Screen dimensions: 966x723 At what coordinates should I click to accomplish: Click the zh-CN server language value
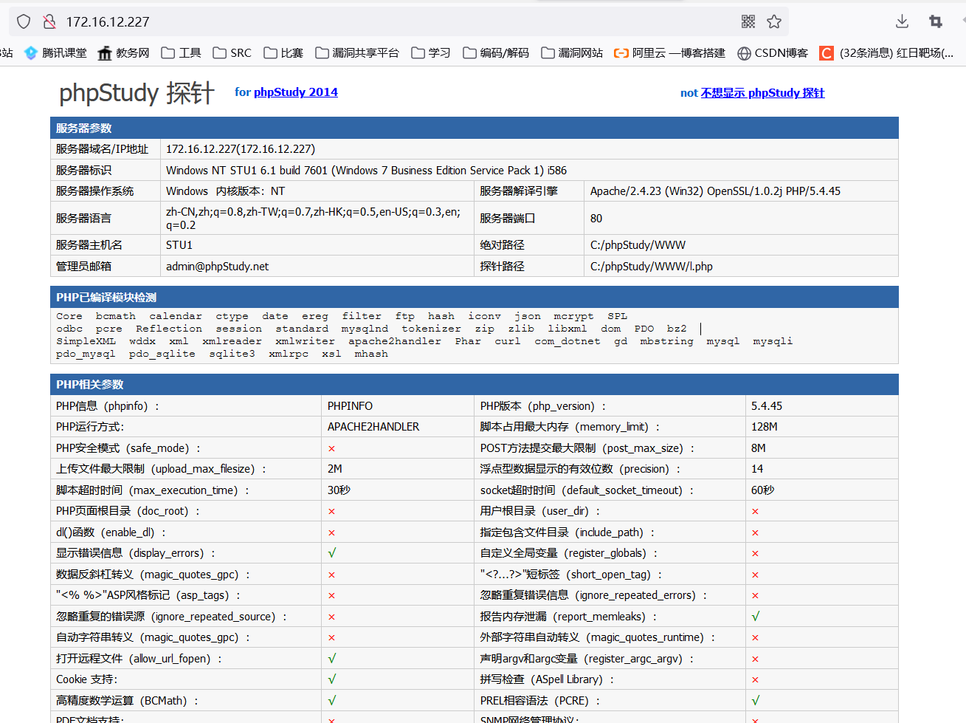click(313, 218)
